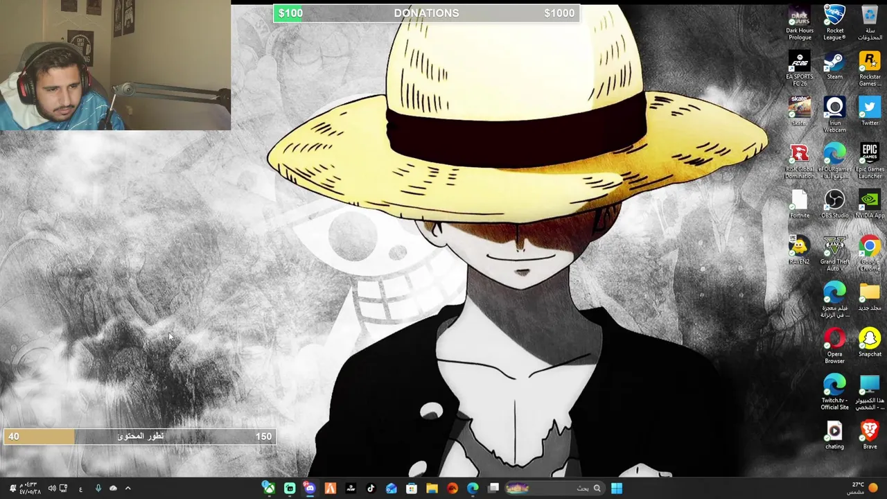The height and width of the screenshot is (499, 887).
Task: Open the weather widget showing 27°C
Action: click(864, 489)
